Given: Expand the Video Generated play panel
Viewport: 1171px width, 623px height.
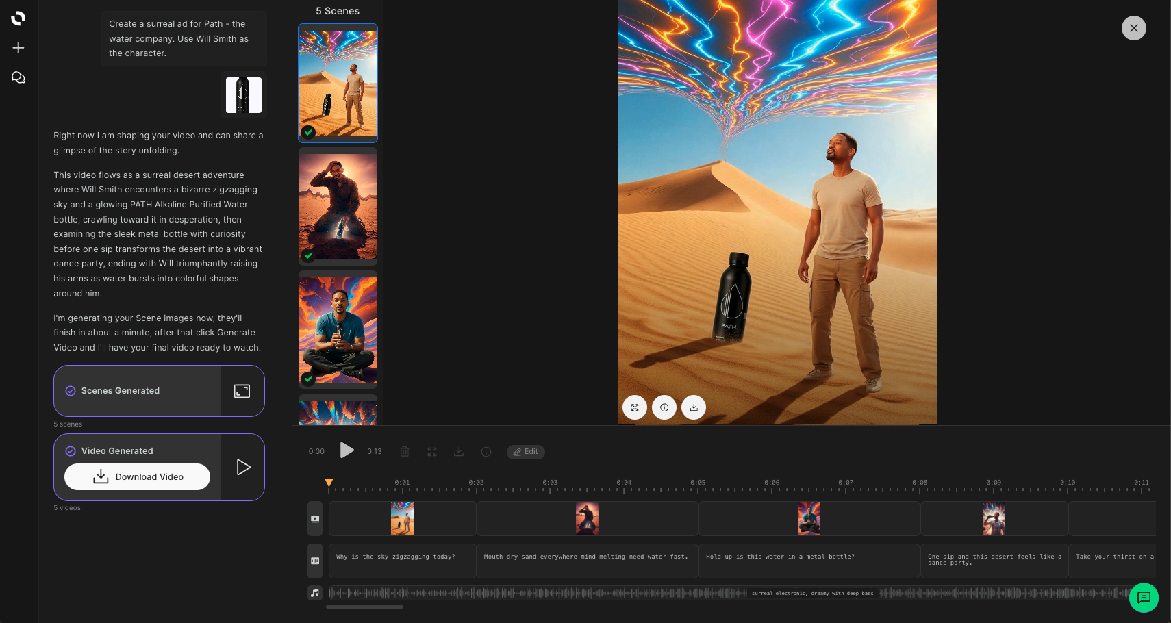Looking at the screenshot, I should coord(243,467).
